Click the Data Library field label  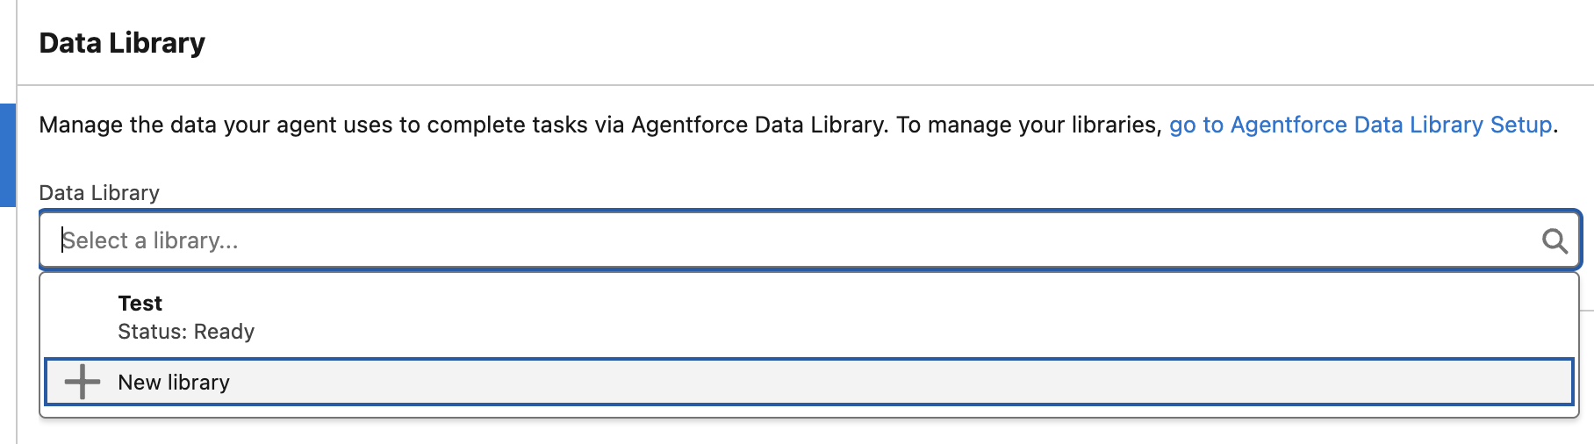tap(99, 193)
